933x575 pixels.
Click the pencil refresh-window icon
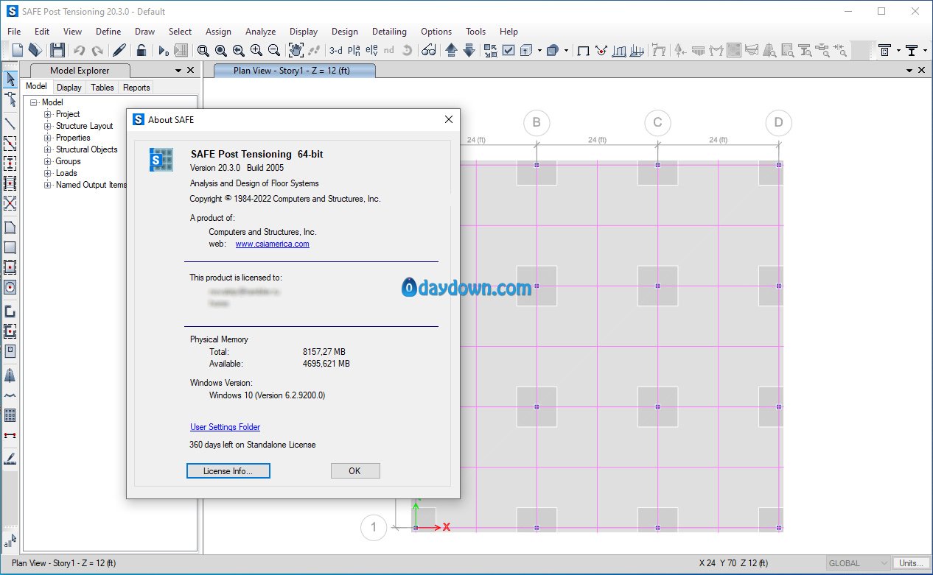pyautogui.click(x=119, y=50)
